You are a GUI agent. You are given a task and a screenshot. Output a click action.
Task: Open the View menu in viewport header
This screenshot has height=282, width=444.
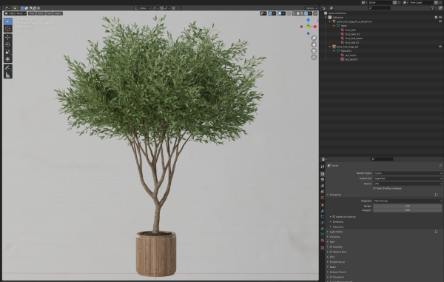(32, 13)
